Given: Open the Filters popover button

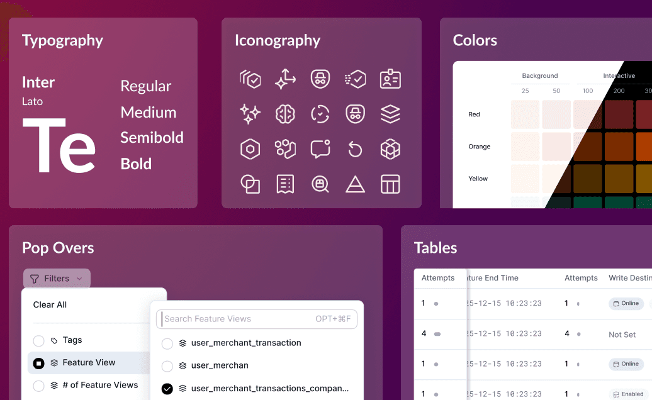Looking at the screenshot, I should 57,278.
